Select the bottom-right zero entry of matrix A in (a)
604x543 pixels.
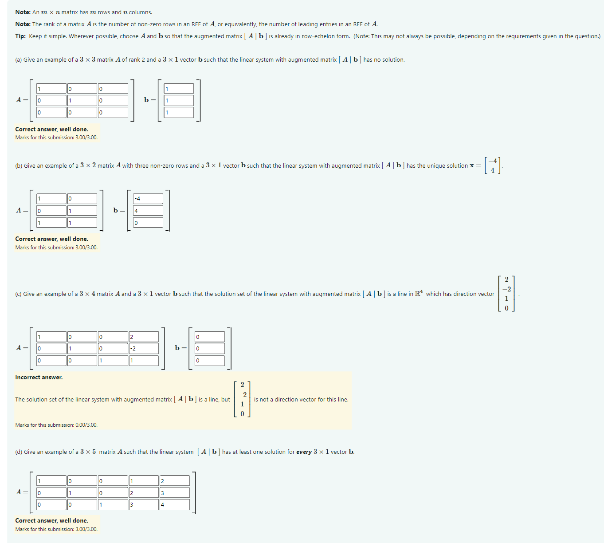[113, 112]
